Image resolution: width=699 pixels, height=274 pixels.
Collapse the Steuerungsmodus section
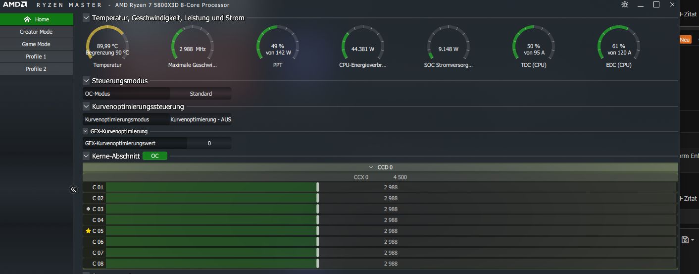point(87,81)
